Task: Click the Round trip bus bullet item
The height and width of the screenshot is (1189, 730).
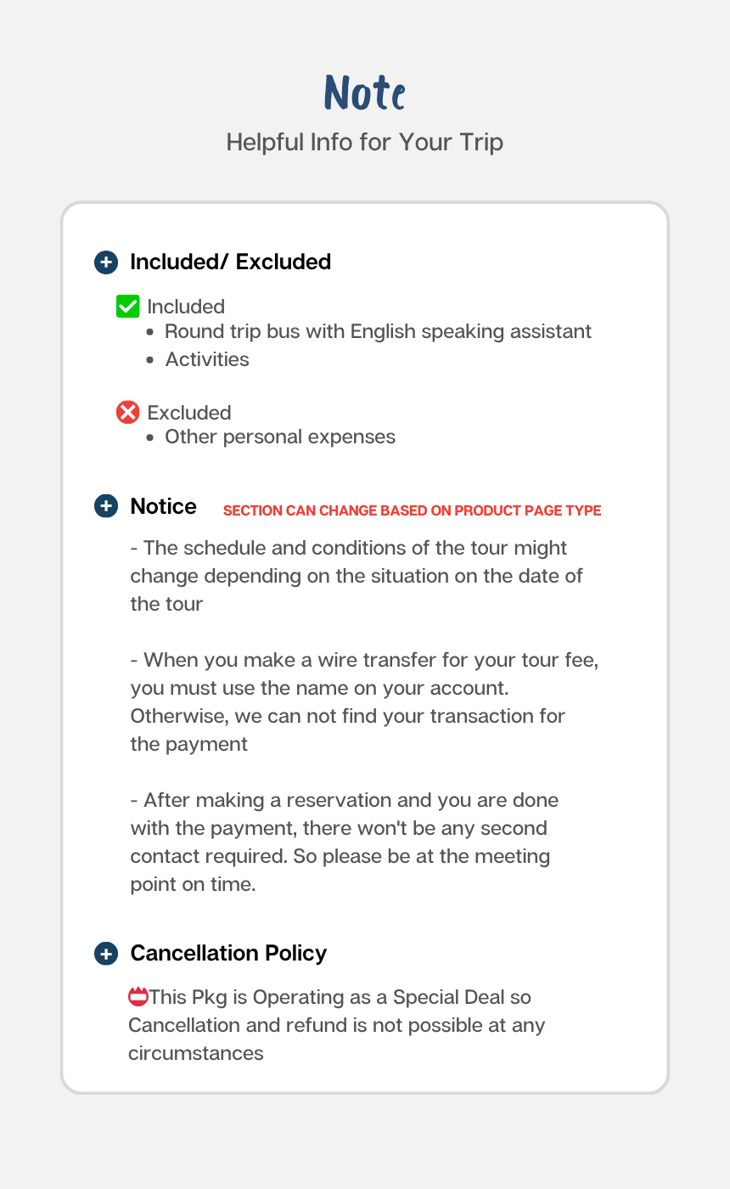Action: tap(378, 331)
